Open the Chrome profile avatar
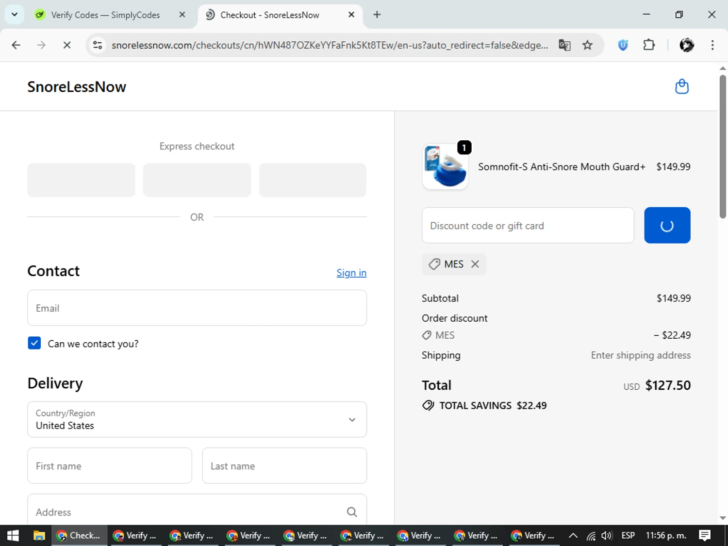728x546 pixels. click(x=687, y=45)
